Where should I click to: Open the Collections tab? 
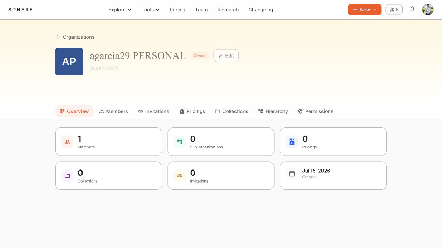[x=232, y=111]
